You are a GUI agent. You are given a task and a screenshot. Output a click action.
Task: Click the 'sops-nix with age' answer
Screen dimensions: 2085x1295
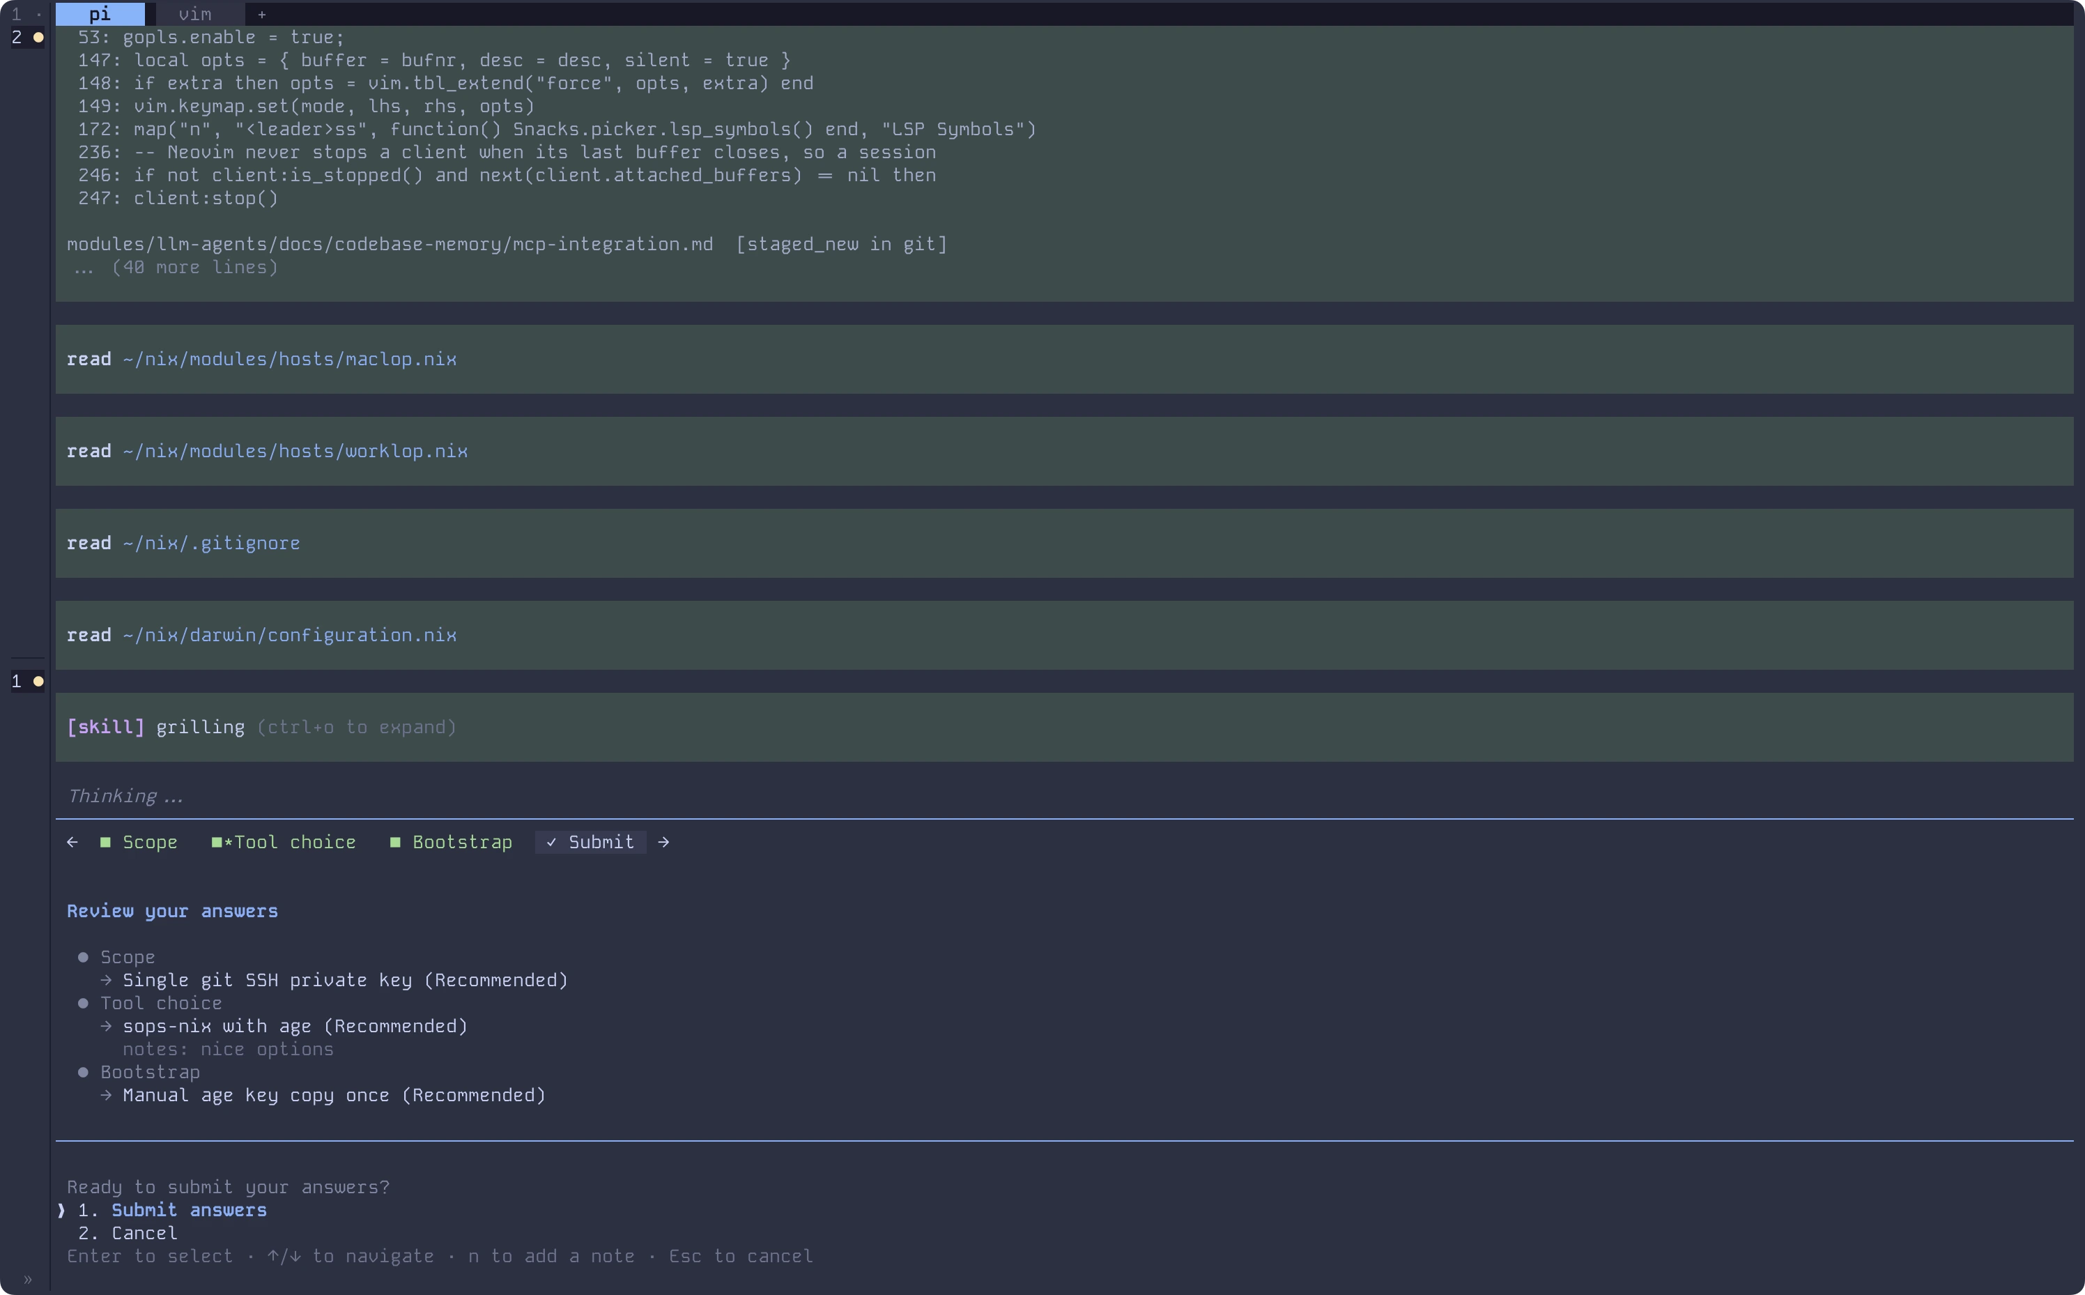(x=295, y=1025)
